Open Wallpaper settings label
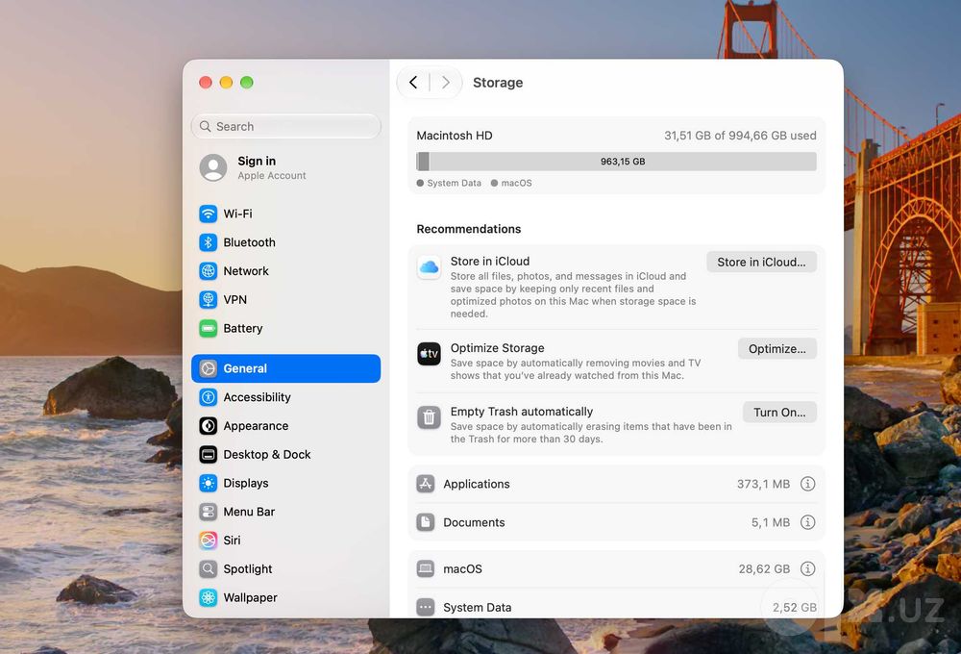The height and width of the screenshot is (654, 961). [x=250, y=597]
